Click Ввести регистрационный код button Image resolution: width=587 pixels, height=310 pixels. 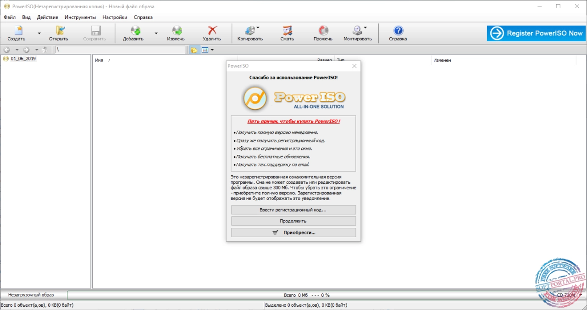[293, 210]
